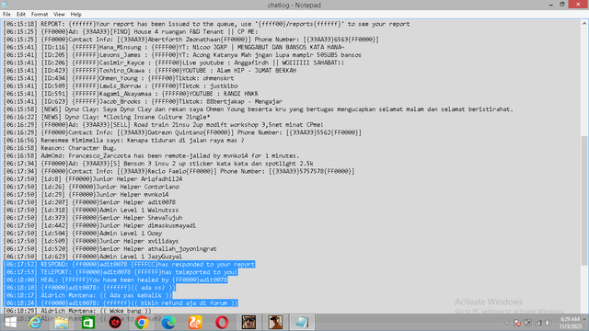The width and height of the screenshot is (589, 331).
Task: Show hidden tray icons arrow
Action: click(x=506, y=323)
